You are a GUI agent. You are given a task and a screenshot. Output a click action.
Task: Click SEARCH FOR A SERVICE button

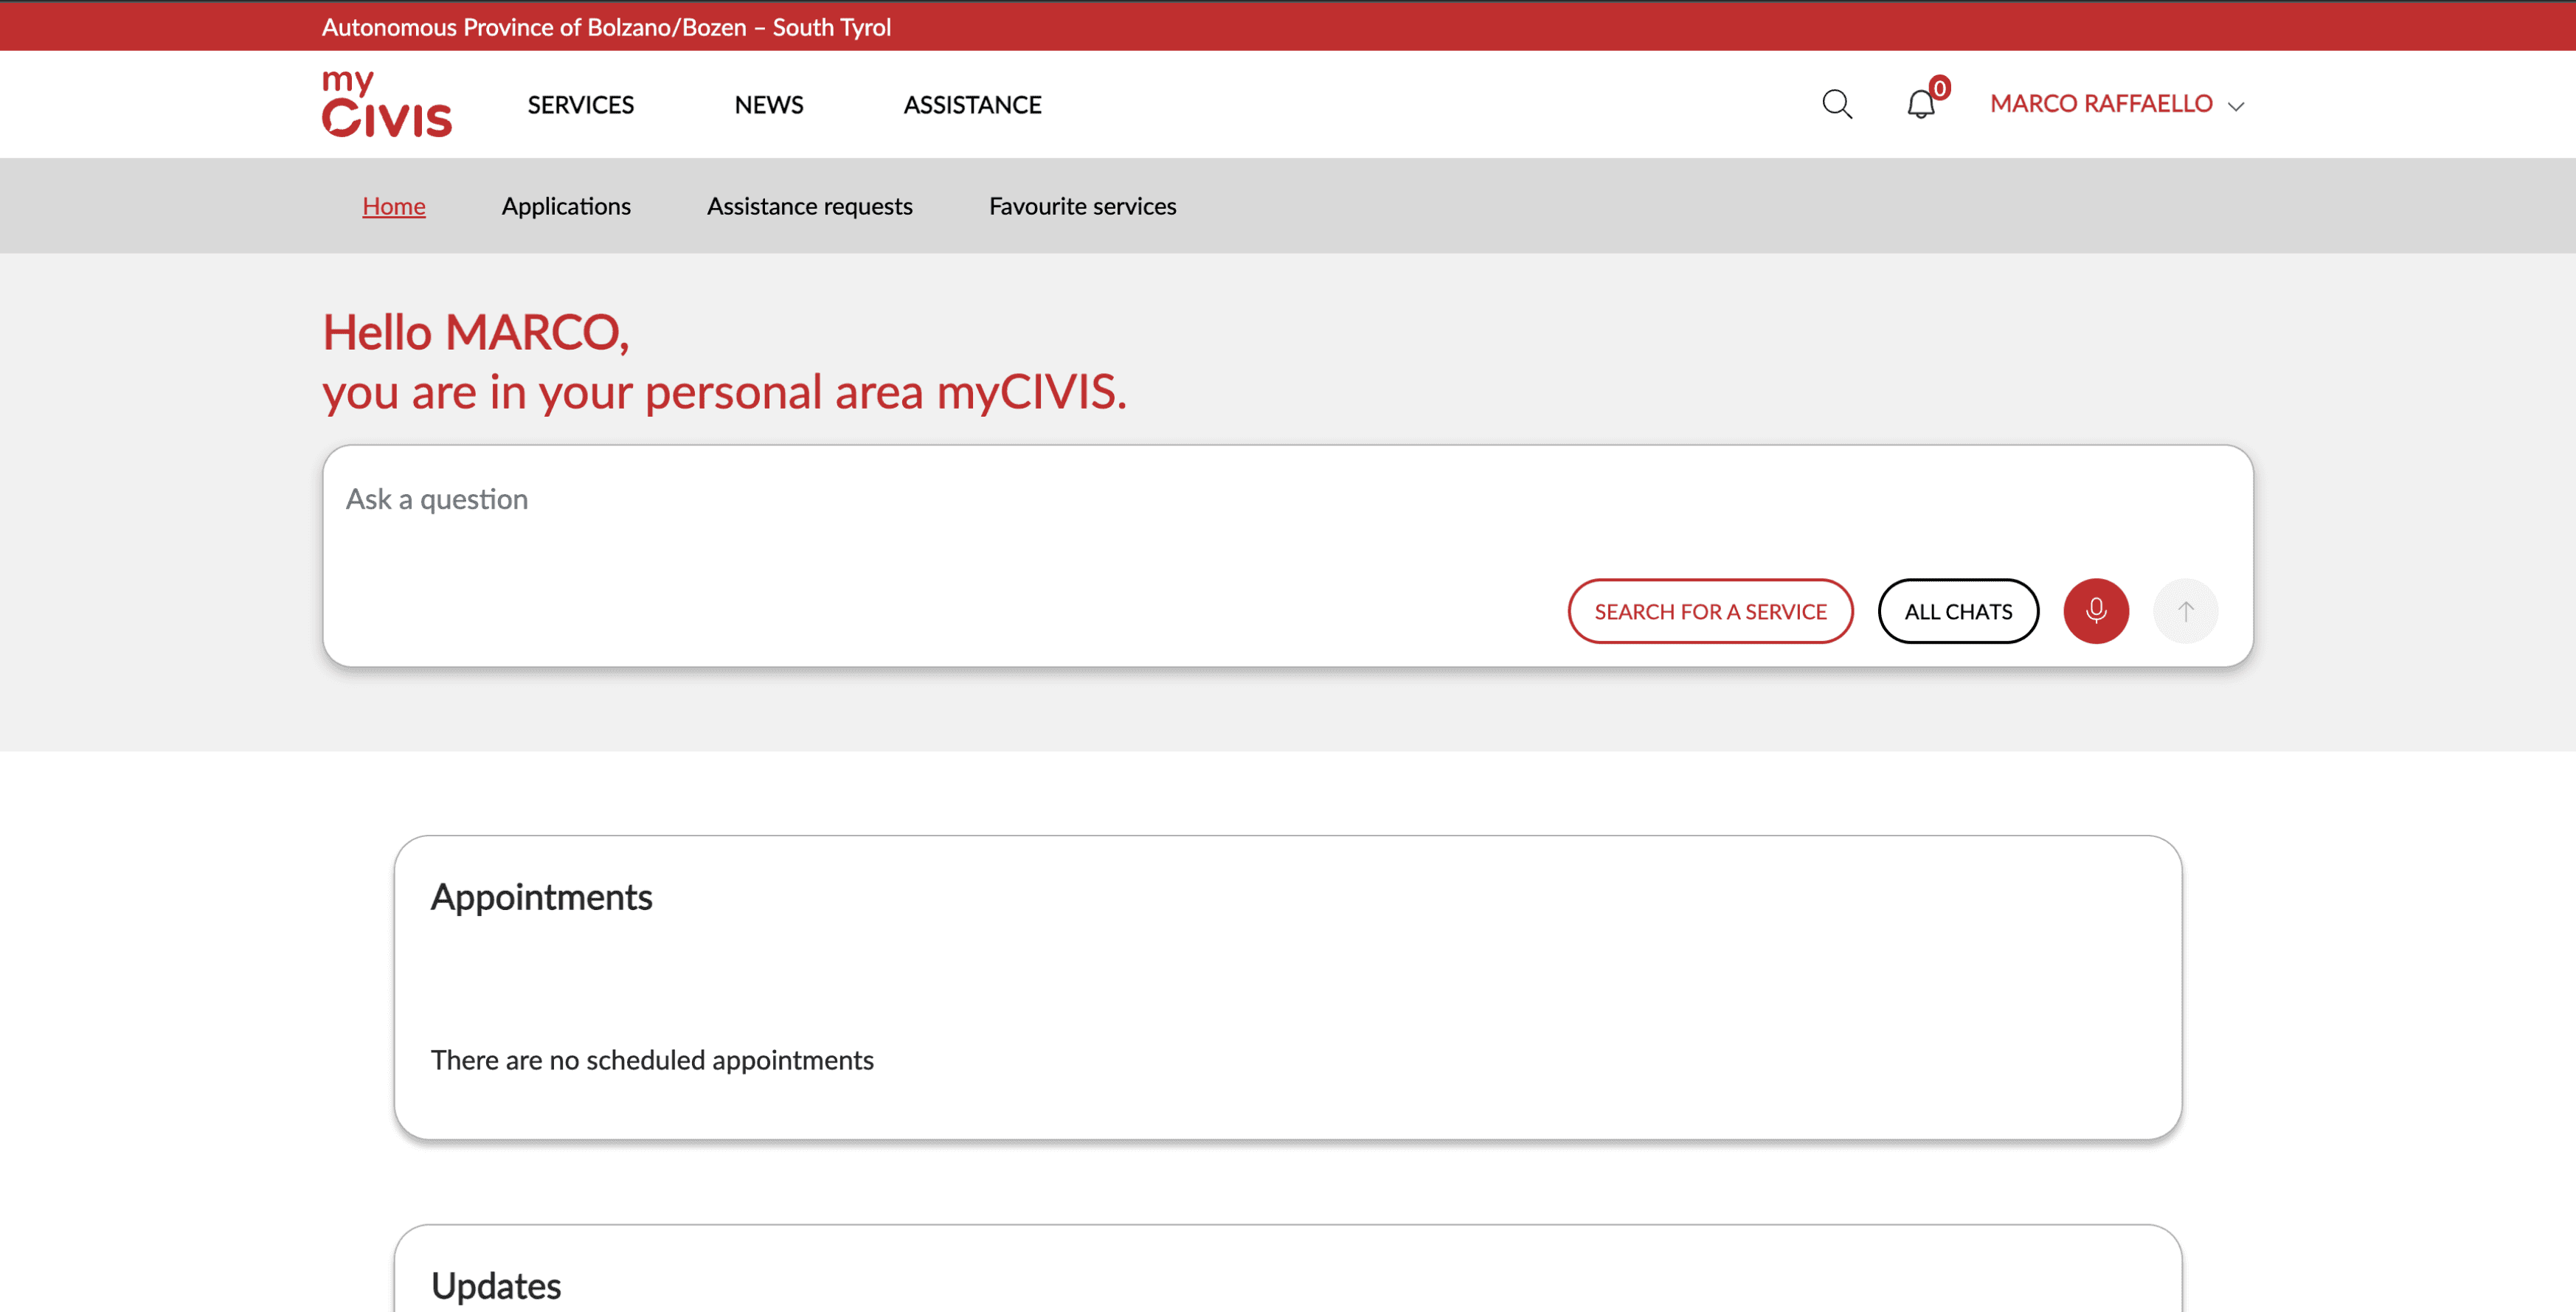1710,611
